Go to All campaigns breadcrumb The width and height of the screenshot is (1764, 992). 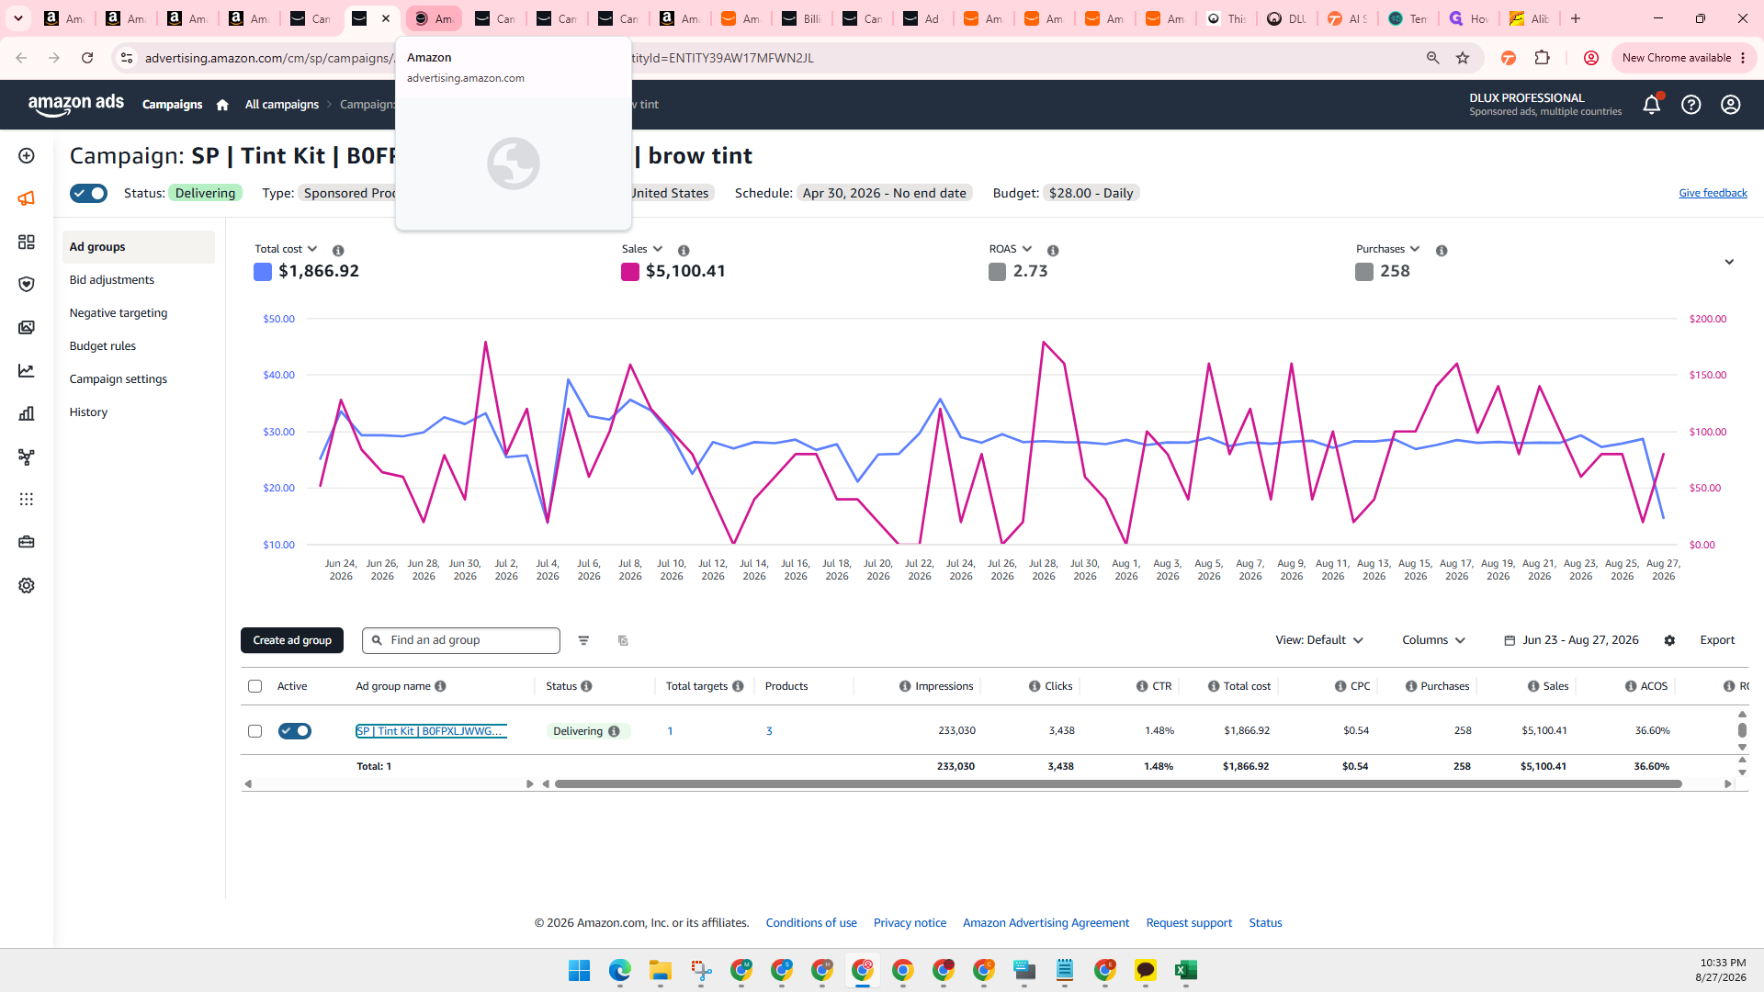pyautogui.click(x=282, y=105)
